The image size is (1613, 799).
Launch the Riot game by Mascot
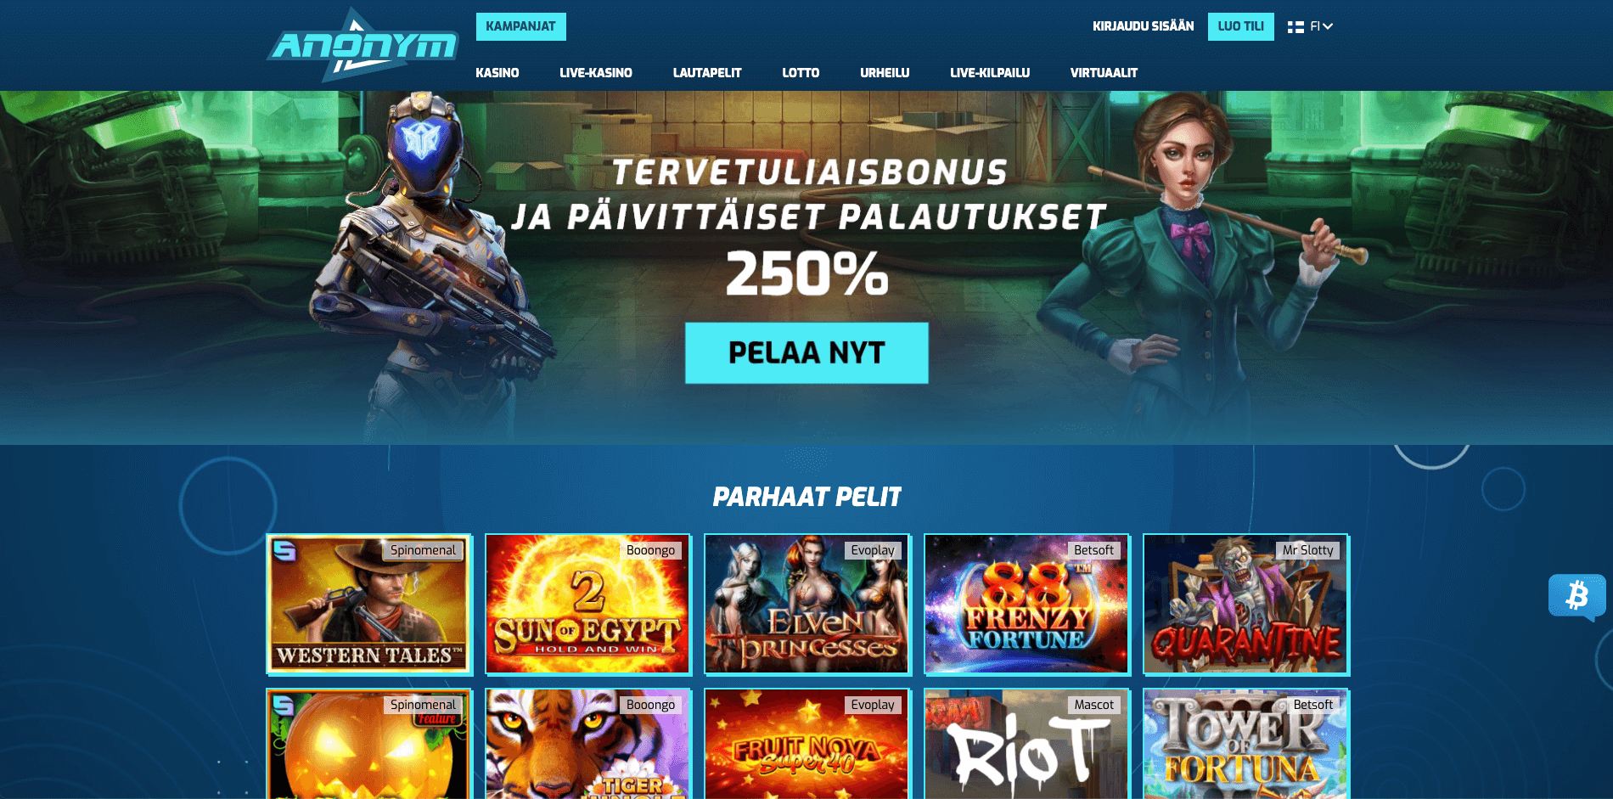coord(1026,744)
